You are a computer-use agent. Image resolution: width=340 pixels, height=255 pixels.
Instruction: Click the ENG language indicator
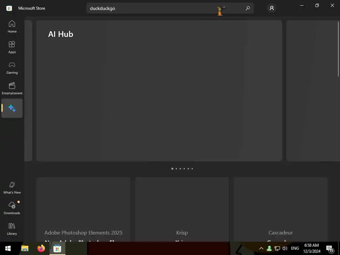pyautogui.click(x=295, y=248)
